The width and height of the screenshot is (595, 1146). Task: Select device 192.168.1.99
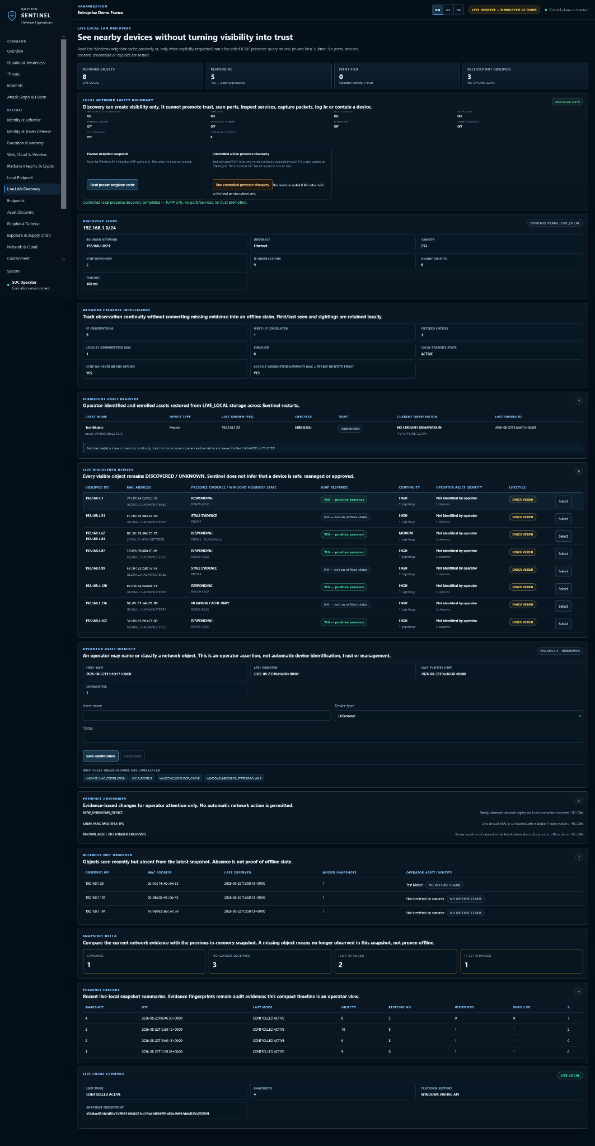(563, 571)
